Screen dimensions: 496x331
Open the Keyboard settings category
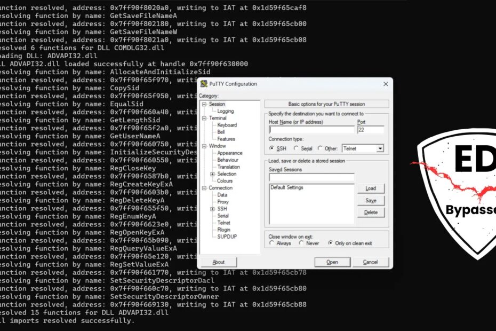point(227,125)
